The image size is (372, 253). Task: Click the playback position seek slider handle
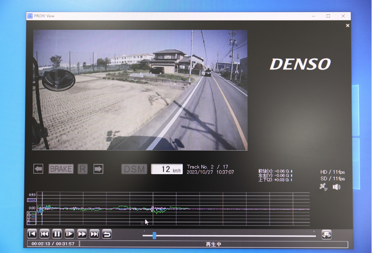154,235
